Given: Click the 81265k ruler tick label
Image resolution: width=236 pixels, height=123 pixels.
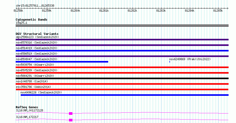Looking at the screenshot, I should point(218,11).
